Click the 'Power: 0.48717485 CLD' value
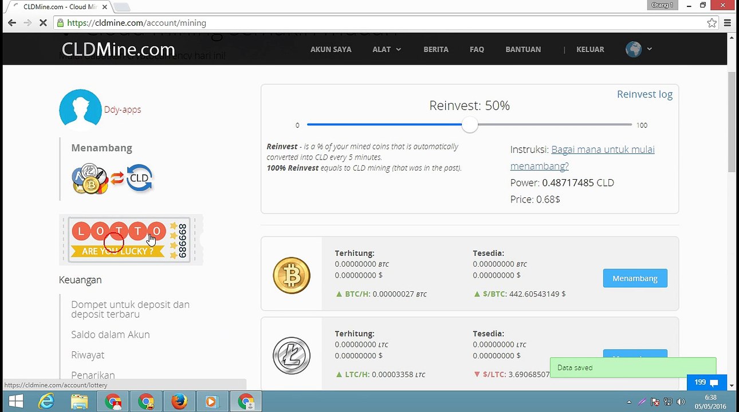Viewport: 739px width, 412px height. 562,183
